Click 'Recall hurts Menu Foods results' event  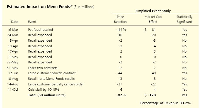click(51, 79)
